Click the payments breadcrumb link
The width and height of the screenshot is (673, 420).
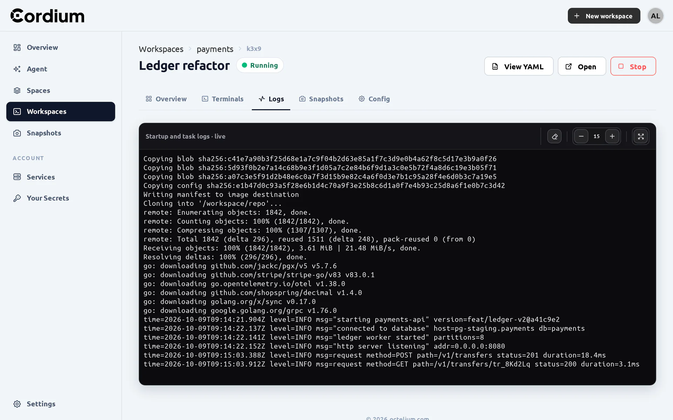pyautogui.click(x=215, y=49)
